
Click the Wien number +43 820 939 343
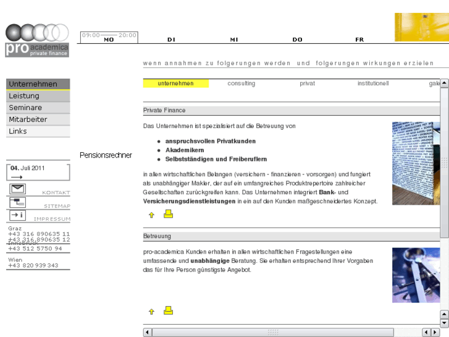[33, 266]
